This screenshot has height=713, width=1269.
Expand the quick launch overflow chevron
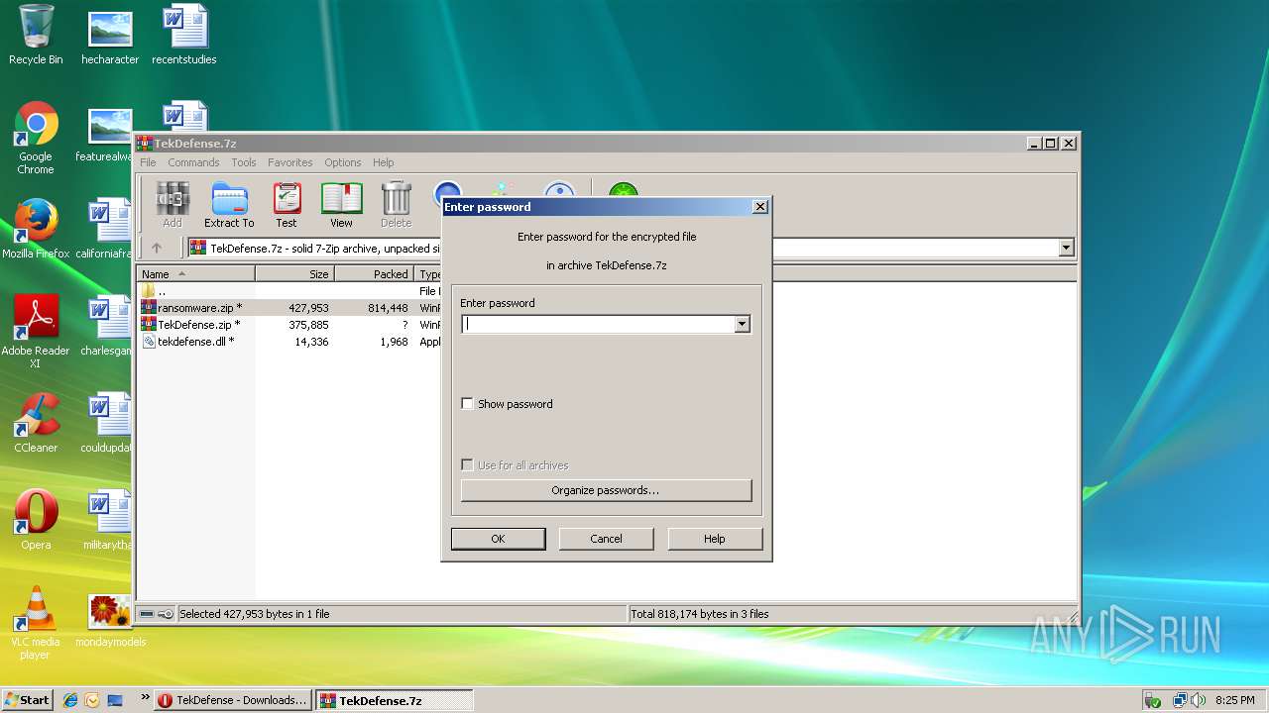click(x=146, y=697)
